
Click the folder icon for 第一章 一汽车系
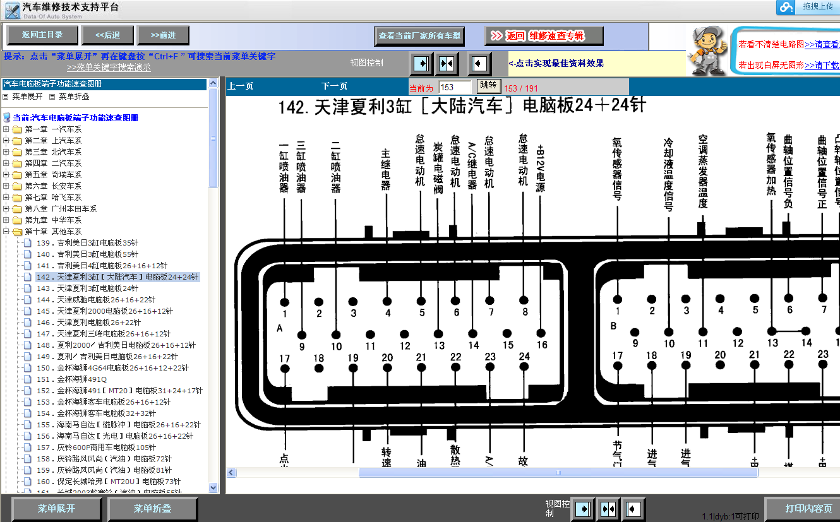(17, 129)
